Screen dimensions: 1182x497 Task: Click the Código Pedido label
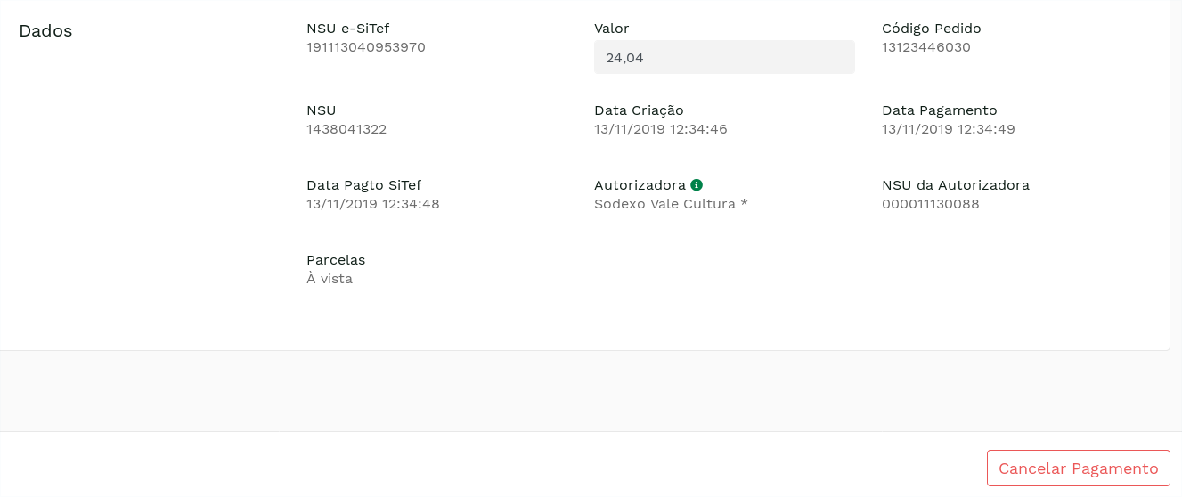931,29
